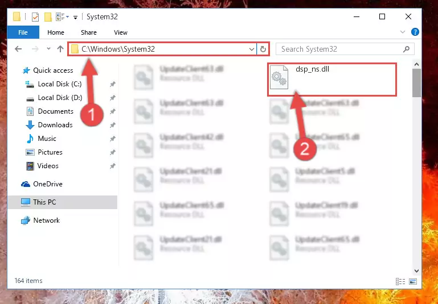Select OneDrive in the navigation pane
The width and height of the screenshot is (438, 304).
[47, 184]
